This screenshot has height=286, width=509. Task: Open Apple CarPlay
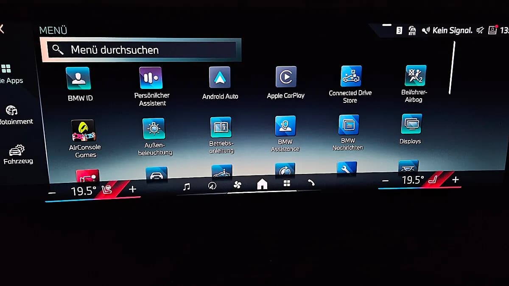click(x=286, y=83)
